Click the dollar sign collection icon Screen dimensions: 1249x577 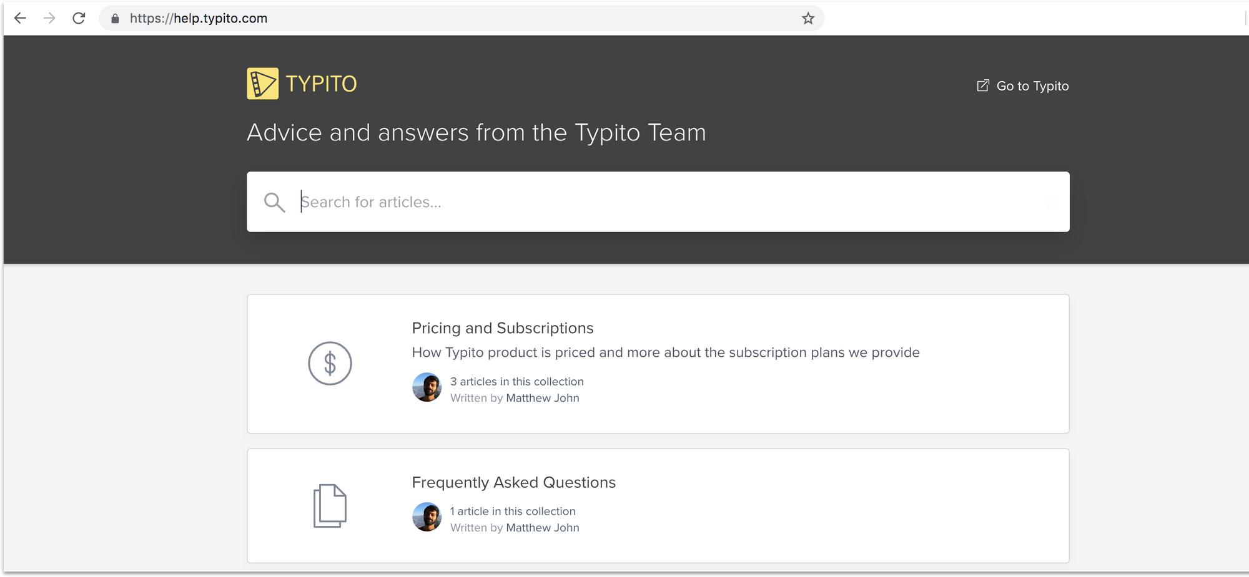click(x=330, y=363)
